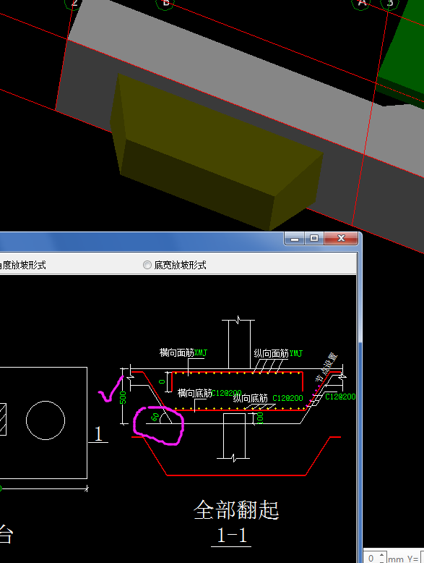Viewport: 424px width, 563px height.
Task: Click the slope rebar C12@200 value at right
Action: tap(340, 397)
